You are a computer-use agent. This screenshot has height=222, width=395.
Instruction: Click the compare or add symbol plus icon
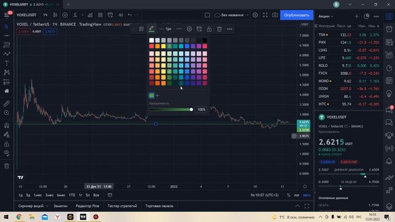point(65,15)
